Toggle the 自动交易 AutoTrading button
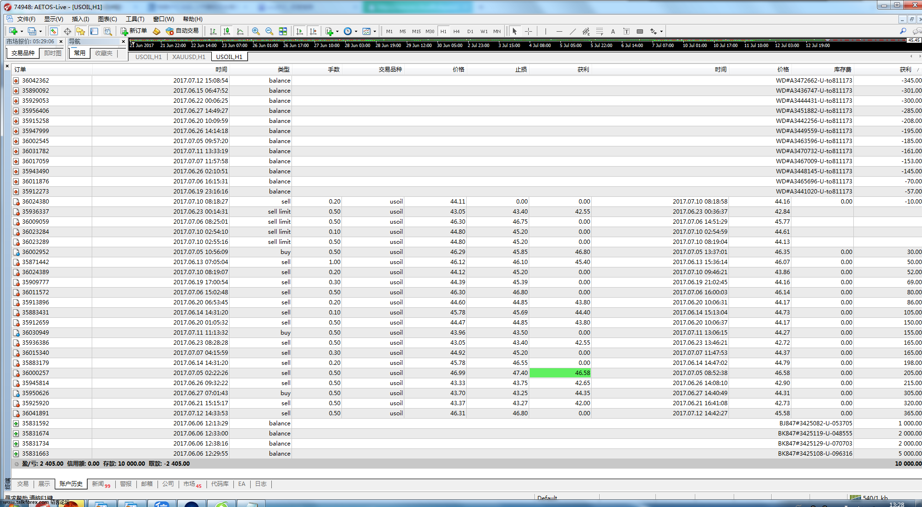Screen dimensions: 922x507 [182, 31]
